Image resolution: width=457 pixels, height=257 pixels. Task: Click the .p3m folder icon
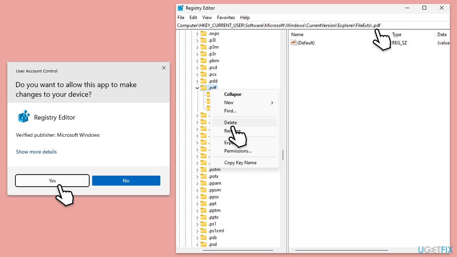point(204,47)
